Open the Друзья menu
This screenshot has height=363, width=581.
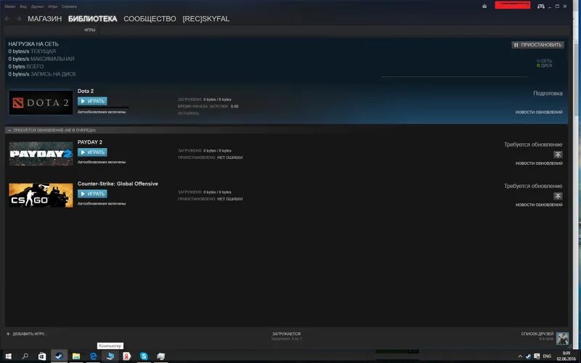click(x=37, y=7)
